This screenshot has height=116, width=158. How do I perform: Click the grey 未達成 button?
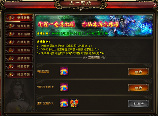(138, 104)
